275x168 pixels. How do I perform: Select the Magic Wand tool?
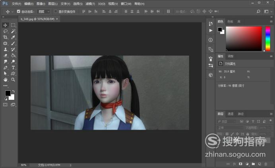coord(13,31)
